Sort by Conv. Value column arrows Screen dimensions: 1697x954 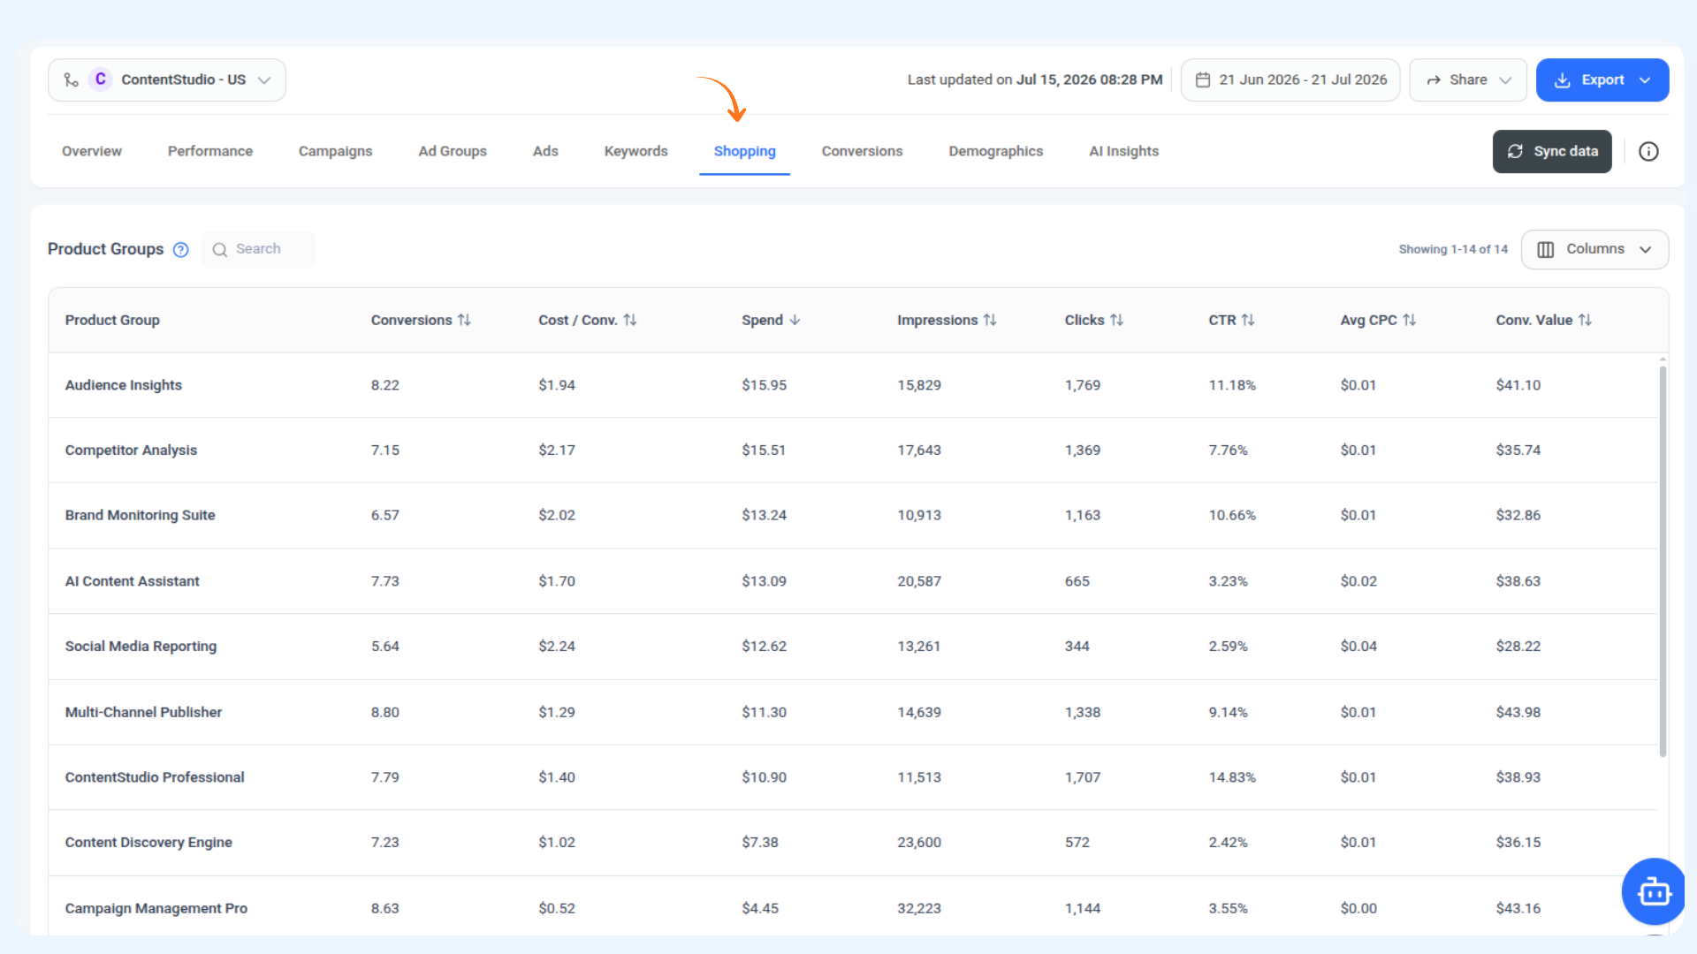1586,320
